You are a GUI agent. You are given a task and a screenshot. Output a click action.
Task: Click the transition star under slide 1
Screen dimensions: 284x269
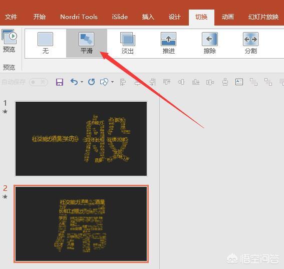click(x=5, y=111)
